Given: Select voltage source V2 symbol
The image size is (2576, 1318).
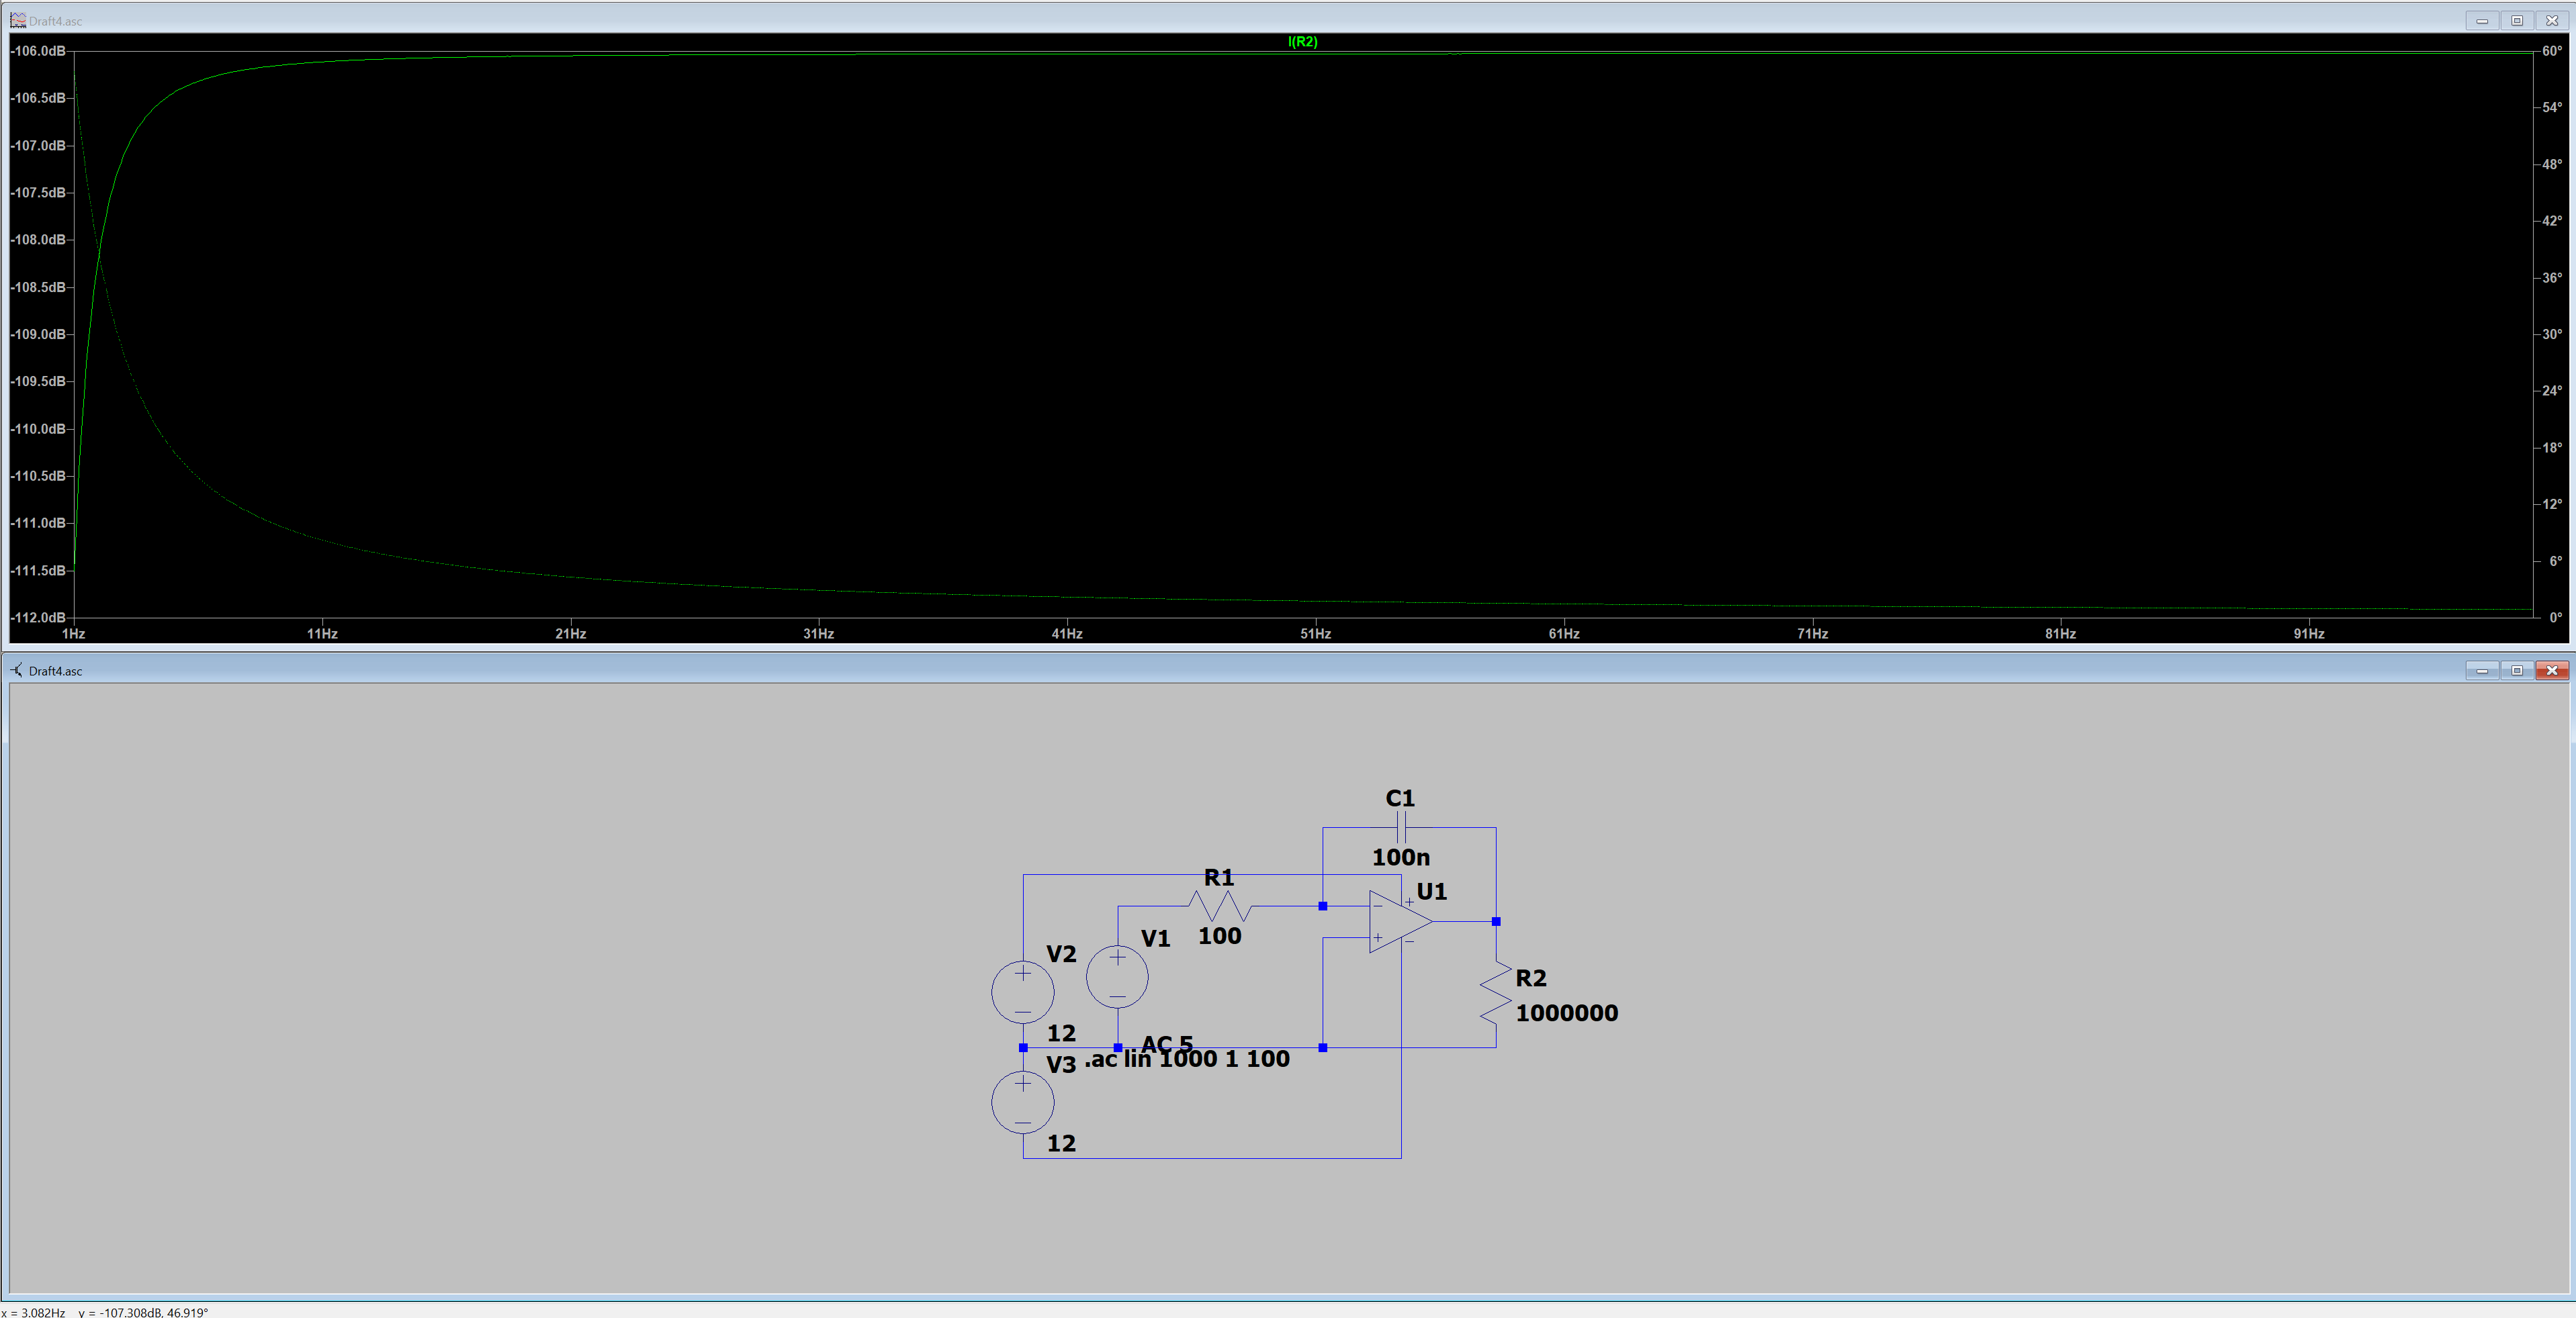Looking at the screenshot, I should [1022, 992].
